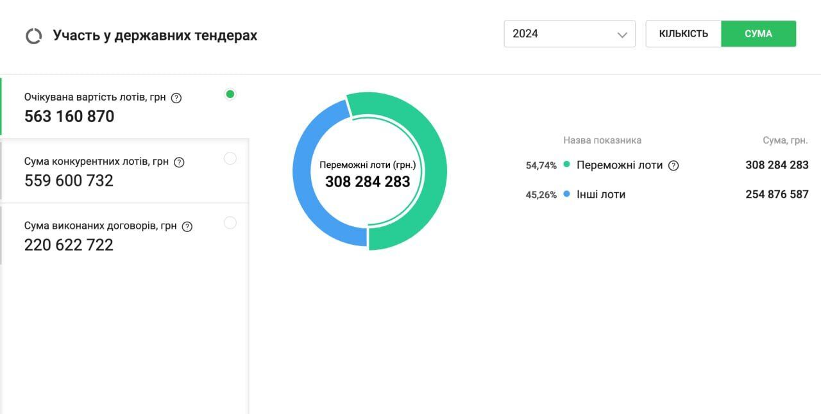Open help icon next to Очікувана вартість лотів
This screenshot has width=821, height=414.
click(177, 98)
